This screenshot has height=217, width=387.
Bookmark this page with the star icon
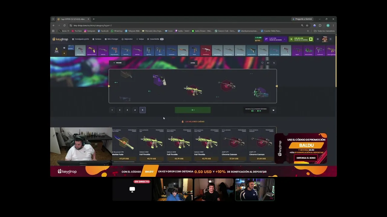tap(307, 25)
